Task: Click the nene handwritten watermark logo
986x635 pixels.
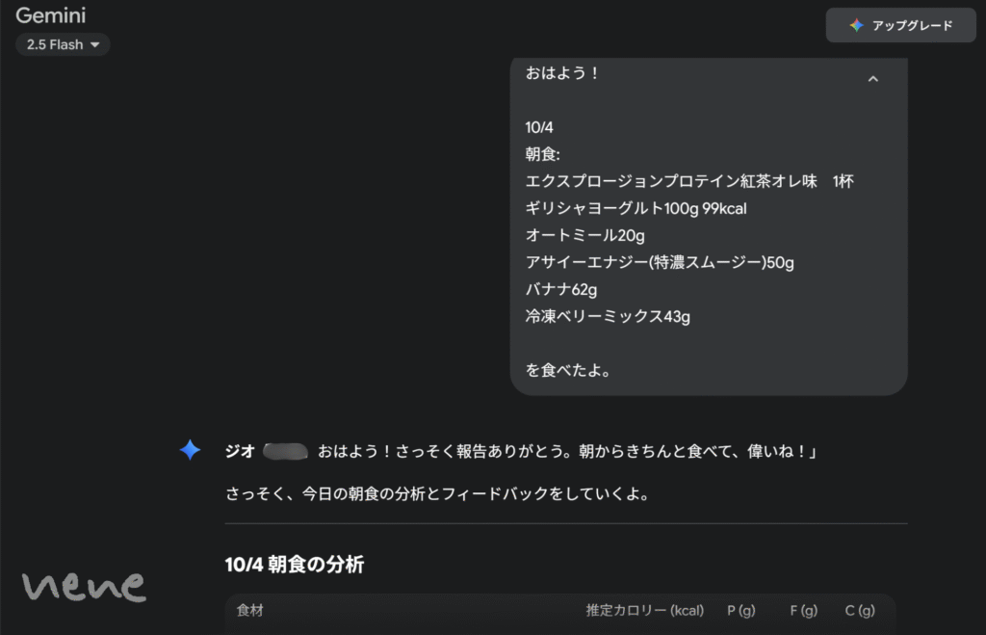Action: coord(85,584)
